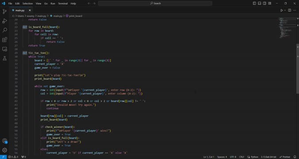Open the Go menu

click(x=46, y=4)
